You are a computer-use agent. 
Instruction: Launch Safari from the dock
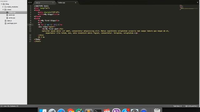pyautogui.click(x=61, y=110)
